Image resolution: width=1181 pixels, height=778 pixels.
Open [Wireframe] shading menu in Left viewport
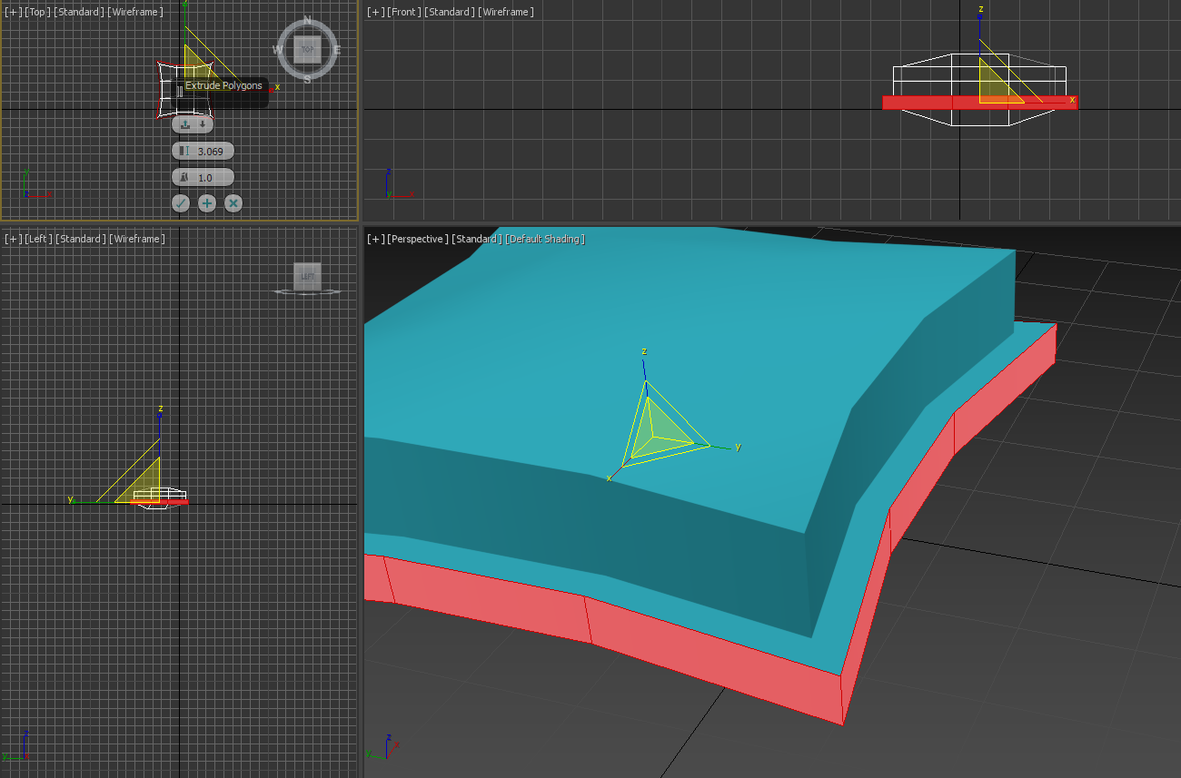click(136, 239)
